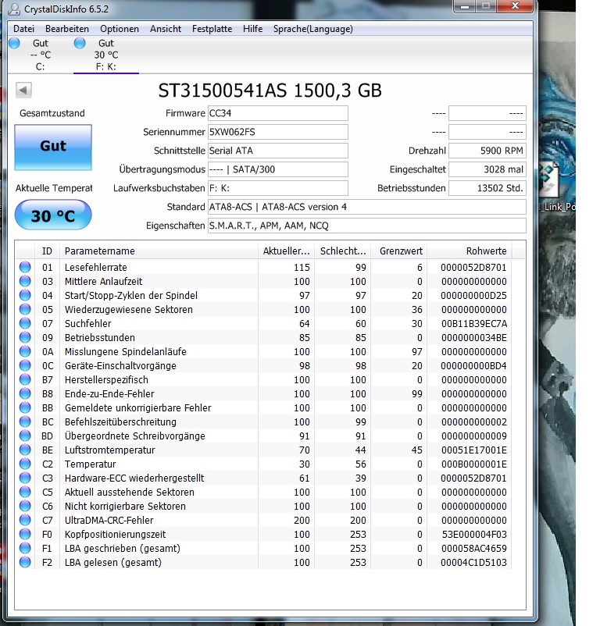
Task: Click the CrystalDiskInfo title bar icon
Action: (x=13, y=9)
